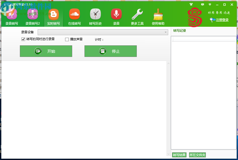The width and height of the screenshot is (238, 160).
Task: Uncheck record-while-transcribing option
Action: [x=23, y=39]
